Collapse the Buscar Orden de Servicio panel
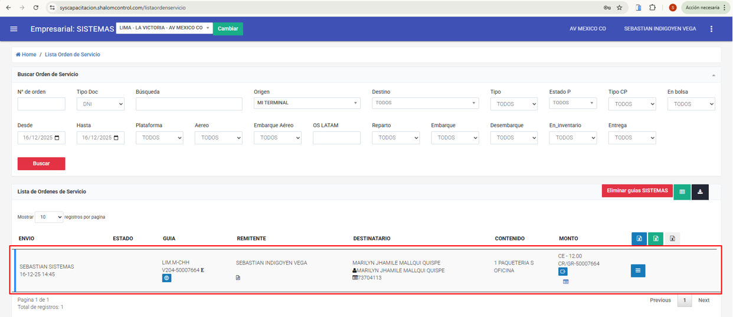Image resolution: width=733 pixels, height=317 pixels. pos(714,75)
